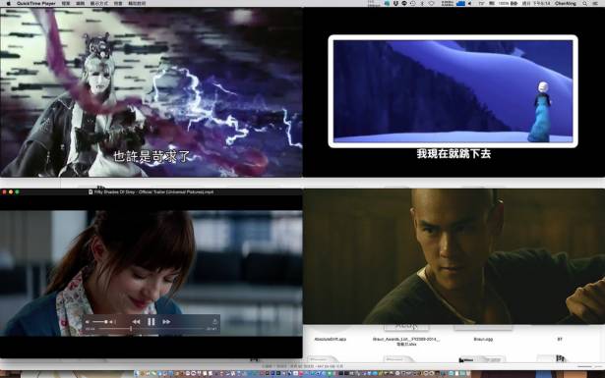Open the share icon in playback controls
This screenshot has width=605, height=378.
pyautogui.click(x=214, y=321)
